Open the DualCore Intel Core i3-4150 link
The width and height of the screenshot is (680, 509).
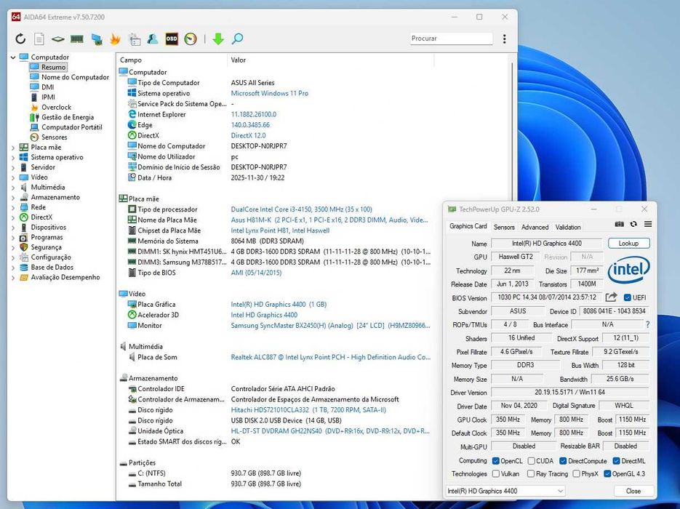point(301,209)
